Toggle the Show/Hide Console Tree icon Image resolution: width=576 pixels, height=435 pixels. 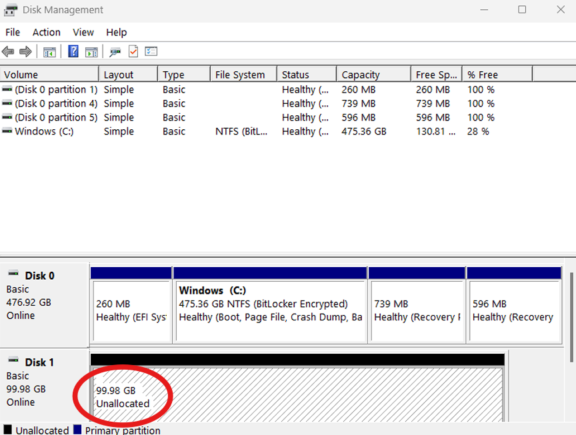[x=49, y=51]
